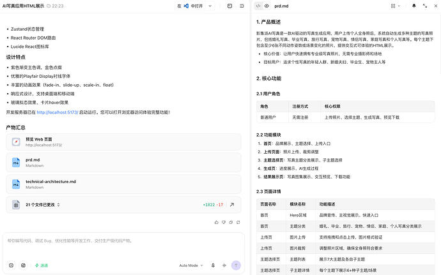The height and width of the screenshot is (275, 441).
Task: Dislike the response with thumbs down
Action: 224,222
